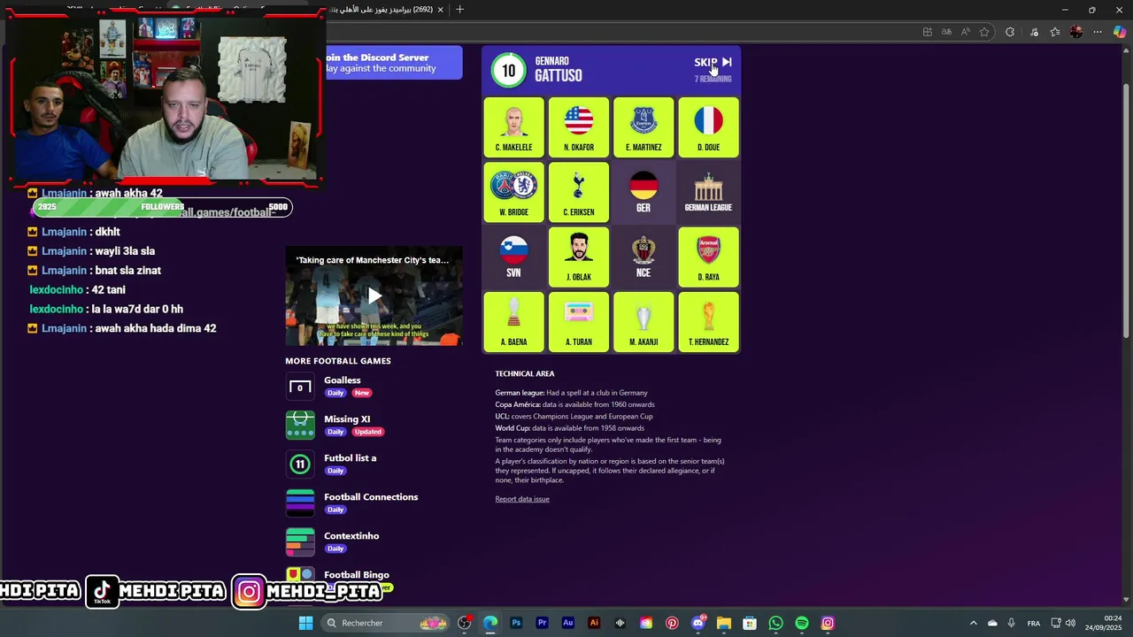1133x637 pixels.
Task: Open the Football Bingo game link
Action: 357,575
